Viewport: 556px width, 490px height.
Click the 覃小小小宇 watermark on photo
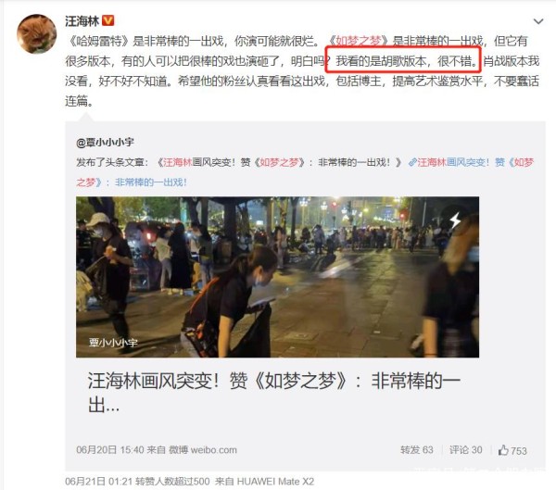pos(113,343)
